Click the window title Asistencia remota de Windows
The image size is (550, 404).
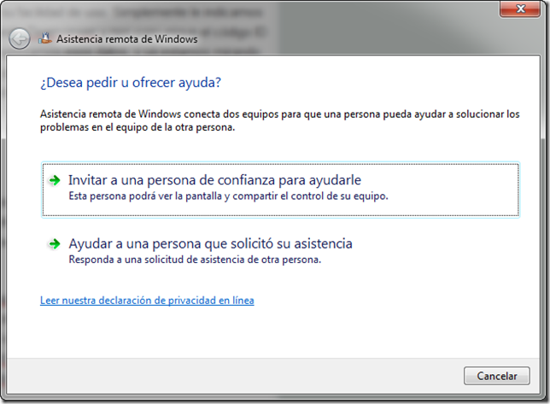pyautogui.click(x=127, y=39)
